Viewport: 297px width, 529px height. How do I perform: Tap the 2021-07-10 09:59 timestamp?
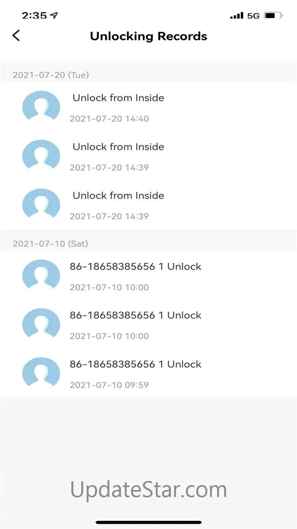109,385
